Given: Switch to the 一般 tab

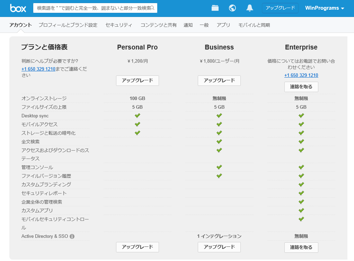Looking at the screenshot, I should point(204,25).
